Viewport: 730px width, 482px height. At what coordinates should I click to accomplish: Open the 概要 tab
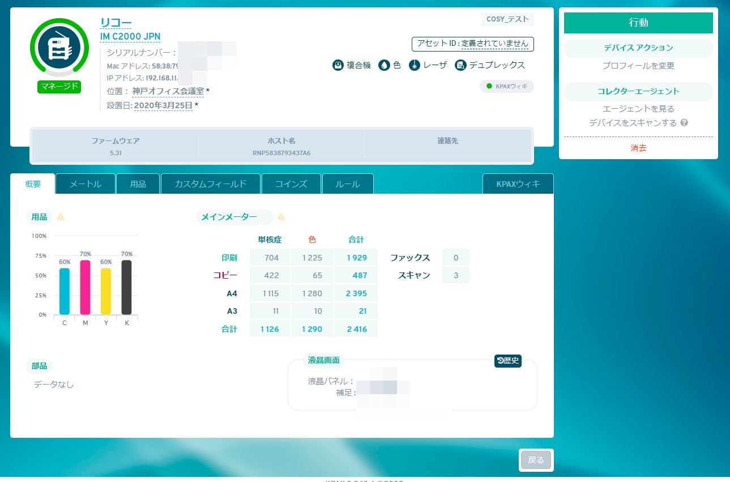pos(33,184)
